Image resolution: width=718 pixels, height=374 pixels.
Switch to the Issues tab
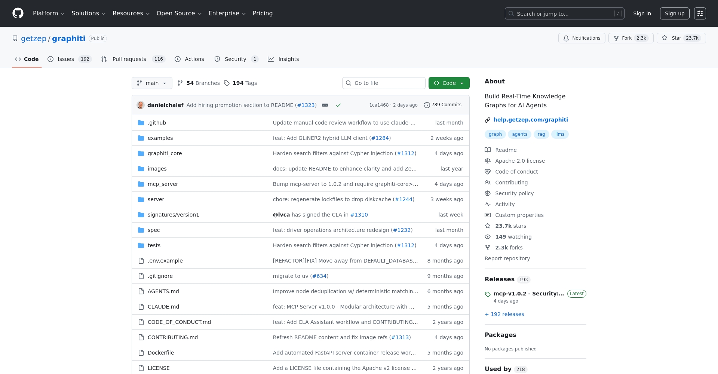pyautogui.click(x=70, y=59)
